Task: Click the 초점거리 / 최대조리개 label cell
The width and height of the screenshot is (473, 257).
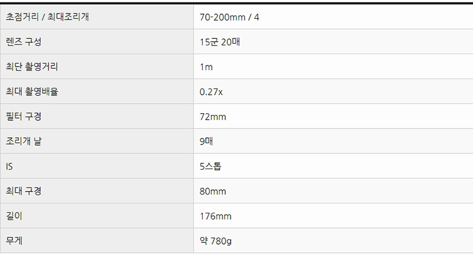Action: pyautogui.click(x=97, y=17)
